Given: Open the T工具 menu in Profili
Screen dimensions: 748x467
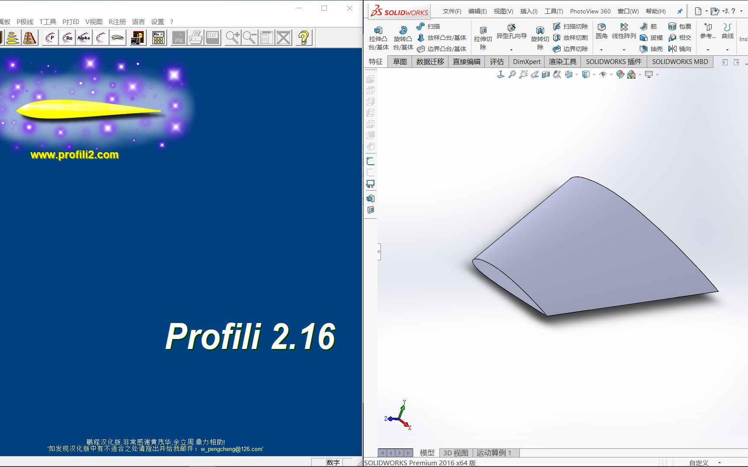Looking at the screenshot, I should pos(48,22).
